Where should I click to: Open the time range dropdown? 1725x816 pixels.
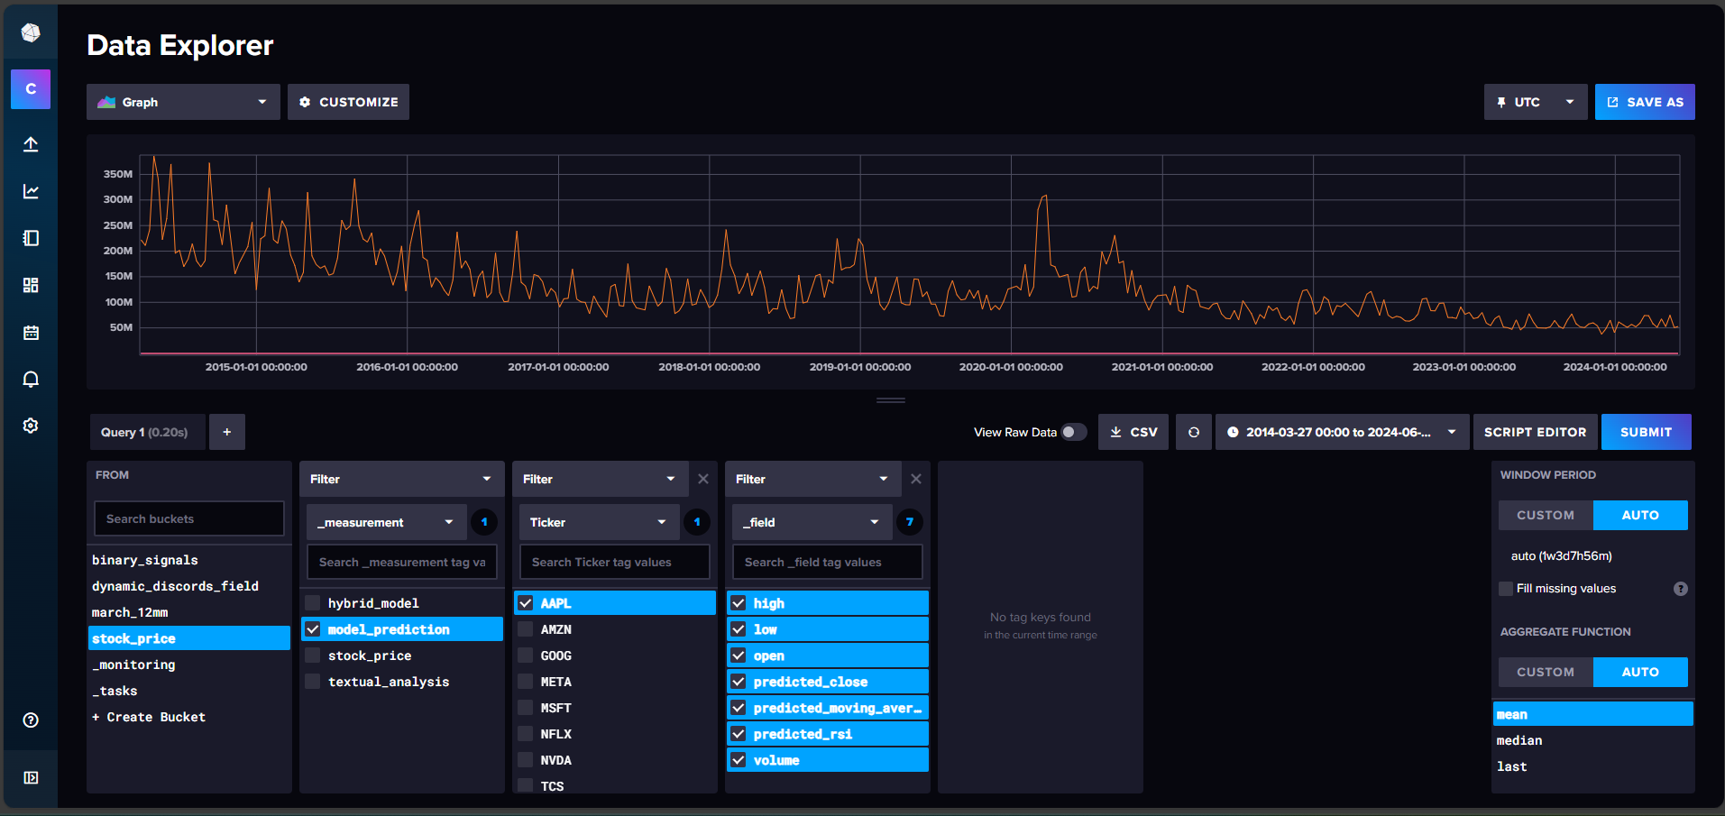click(x=1341, y=432)
